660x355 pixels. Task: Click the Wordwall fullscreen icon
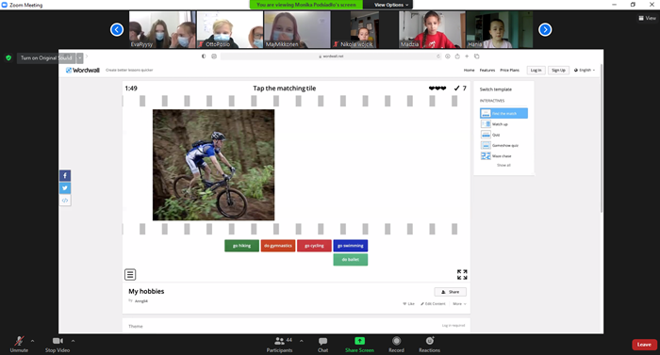[x=462, y=274]
